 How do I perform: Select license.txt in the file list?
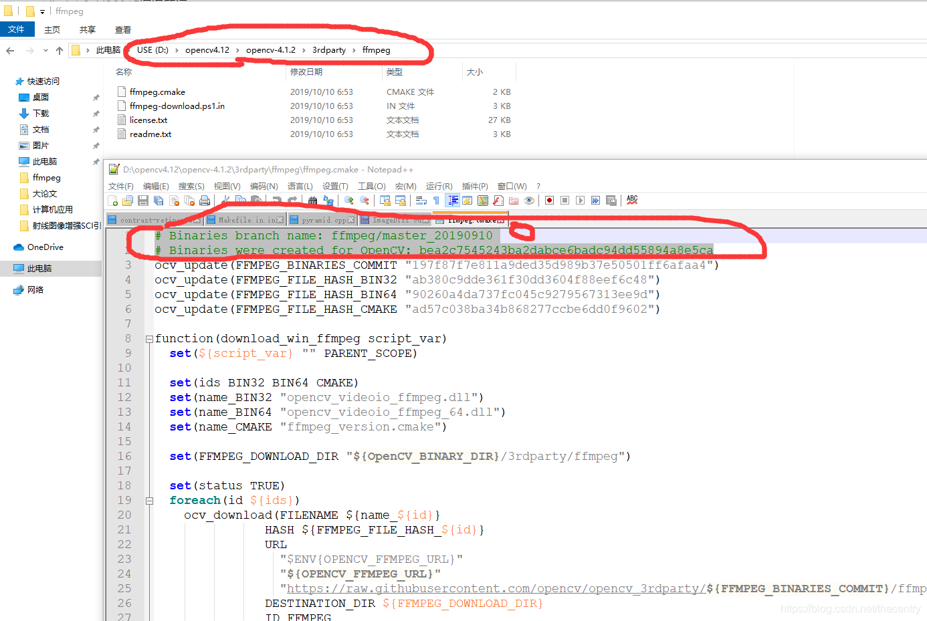(148, 120)
